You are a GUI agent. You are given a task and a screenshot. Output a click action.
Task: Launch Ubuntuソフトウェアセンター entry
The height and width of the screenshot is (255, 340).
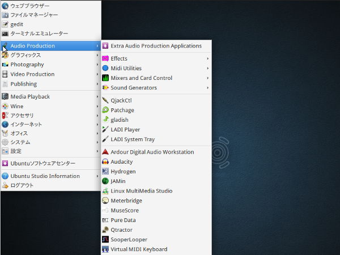pos(51,163)
